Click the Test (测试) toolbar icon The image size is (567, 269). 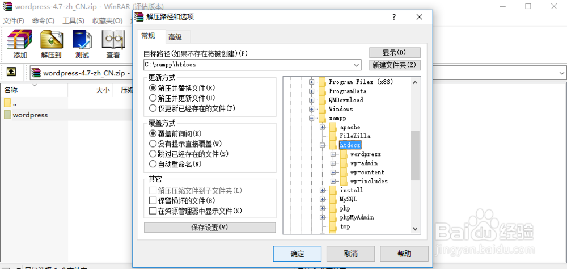point(82,44)
